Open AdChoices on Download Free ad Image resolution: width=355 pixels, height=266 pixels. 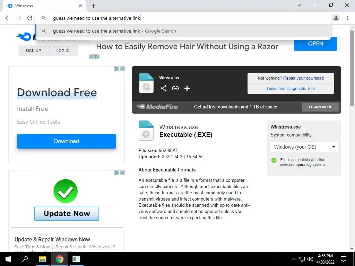(x=117, y=69)
